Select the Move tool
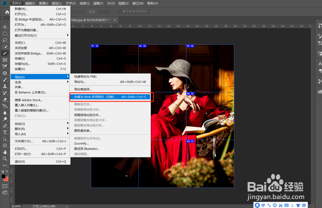The width and height of the screenshot is (322, 208). point(5,27)
